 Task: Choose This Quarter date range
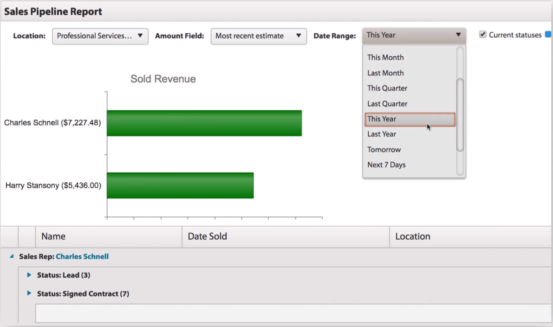point(387,88)
